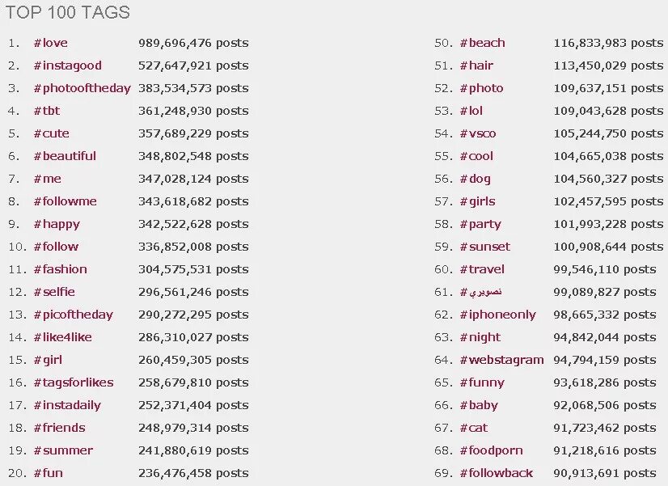Open the #selfie hashtag link
The height and width of the screenshot is (486, 668).
[54, 292]
